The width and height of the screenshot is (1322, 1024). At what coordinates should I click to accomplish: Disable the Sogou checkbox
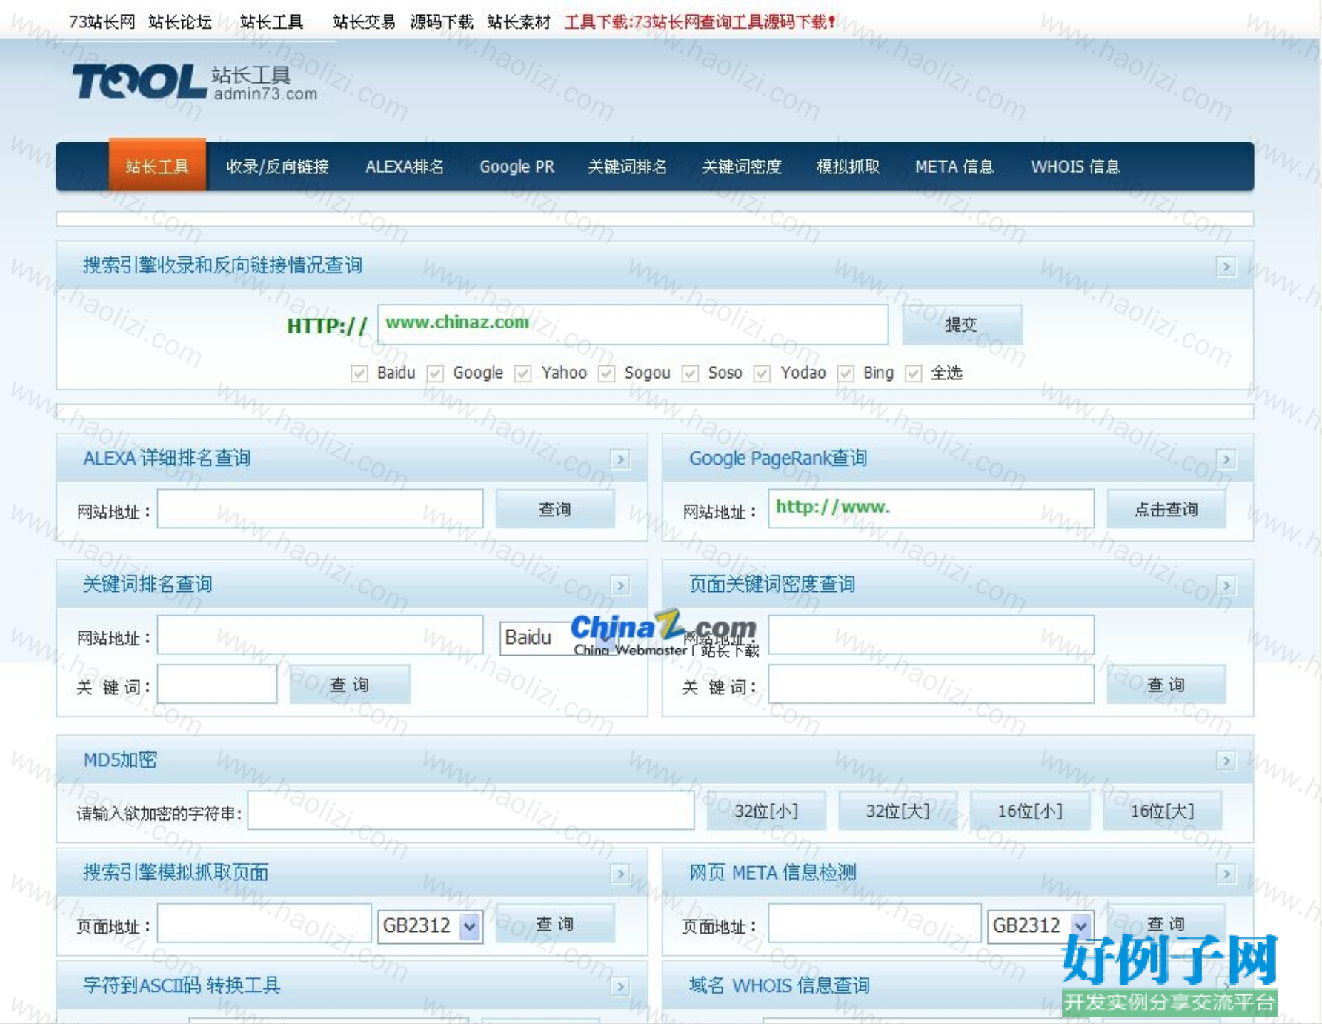607,373
